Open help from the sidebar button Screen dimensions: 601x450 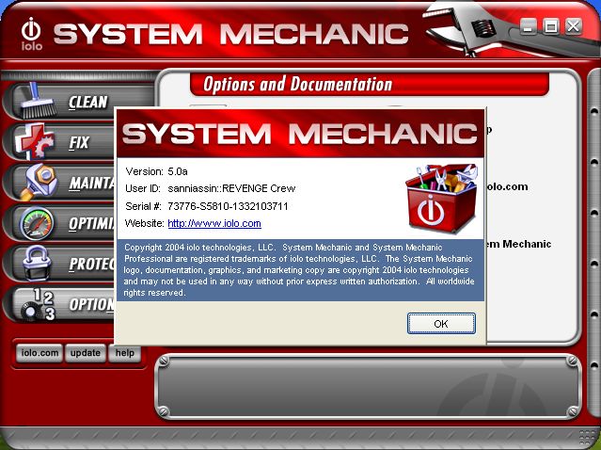click(124, 353)
